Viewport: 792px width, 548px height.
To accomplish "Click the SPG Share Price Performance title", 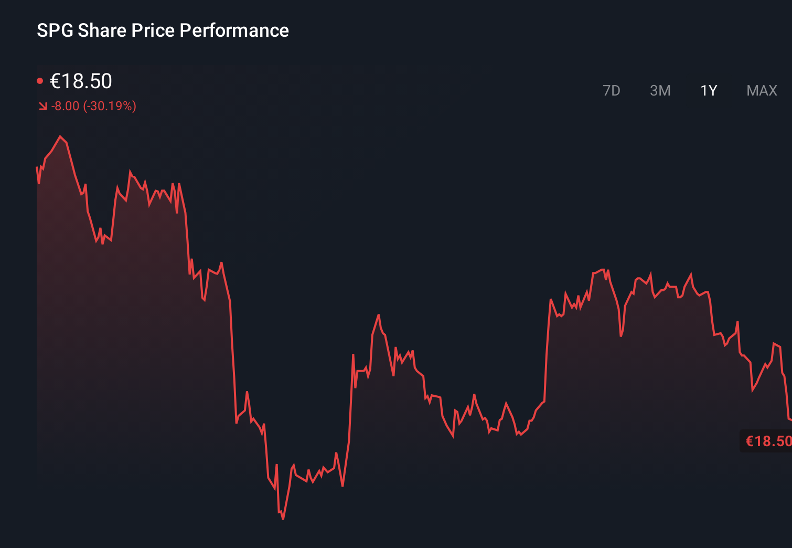I will click(162, 30).
